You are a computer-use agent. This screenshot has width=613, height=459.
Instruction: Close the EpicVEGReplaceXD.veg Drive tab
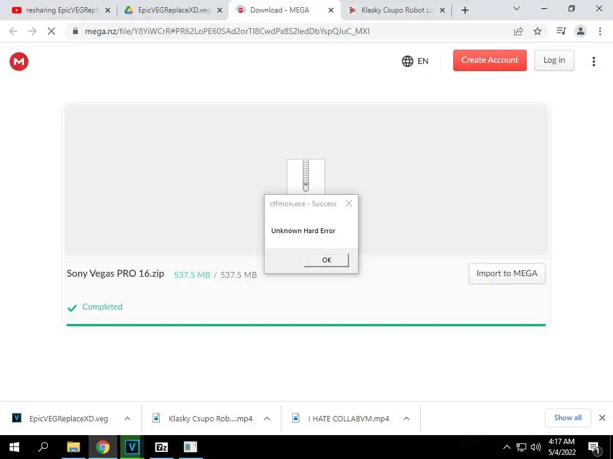click(220, 11)
